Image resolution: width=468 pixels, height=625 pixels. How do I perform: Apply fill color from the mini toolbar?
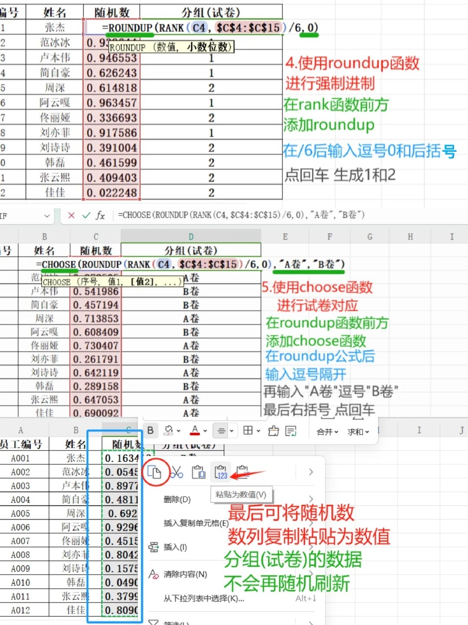point(169,430)
